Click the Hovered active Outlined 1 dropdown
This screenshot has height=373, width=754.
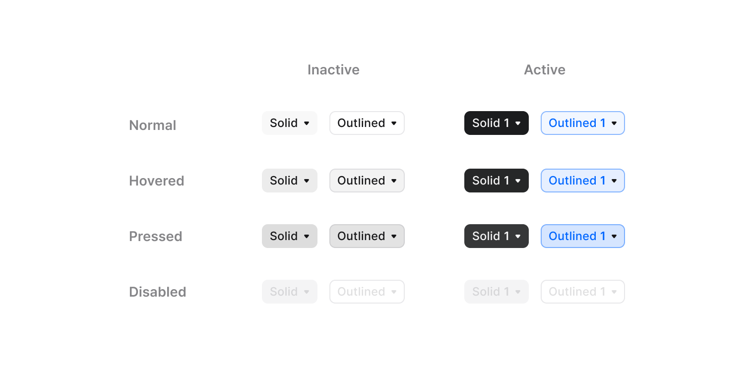(x=582, y=181)
